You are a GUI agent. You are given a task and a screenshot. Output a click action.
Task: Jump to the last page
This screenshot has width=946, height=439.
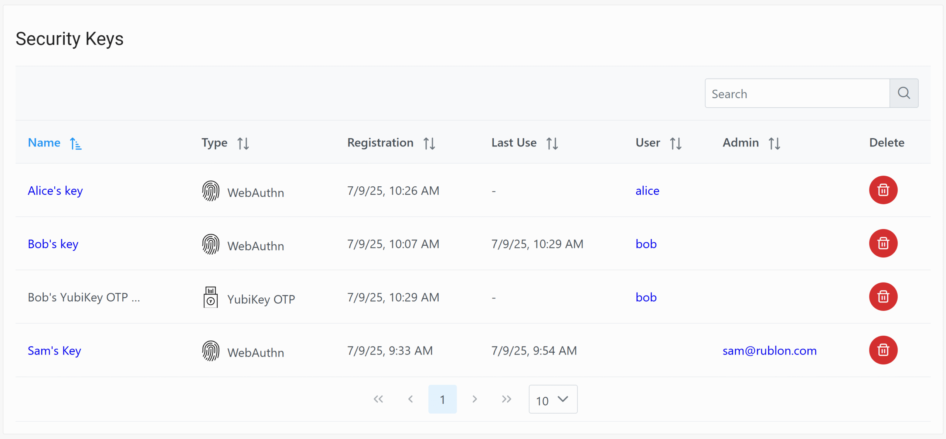(506, 399)
